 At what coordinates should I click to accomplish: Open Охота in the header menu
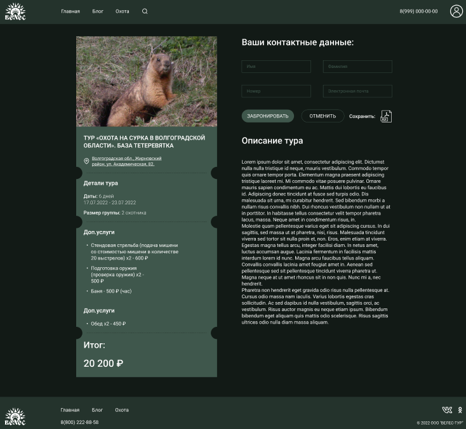click(x=122, y=11)
